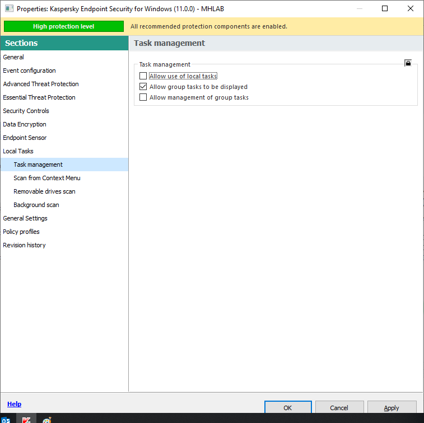
Task: Click the 'All recommended protection components are enabled.' text
Action: (209, 26)
